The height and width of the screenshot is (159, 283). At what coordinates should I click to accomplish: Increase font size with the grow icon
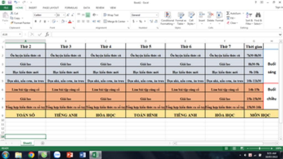(68, 15)
